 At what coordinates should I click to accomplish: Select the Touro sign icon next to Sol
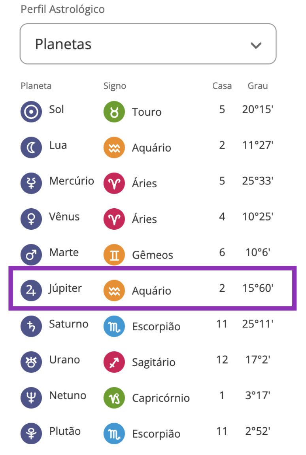coord(114,111)
